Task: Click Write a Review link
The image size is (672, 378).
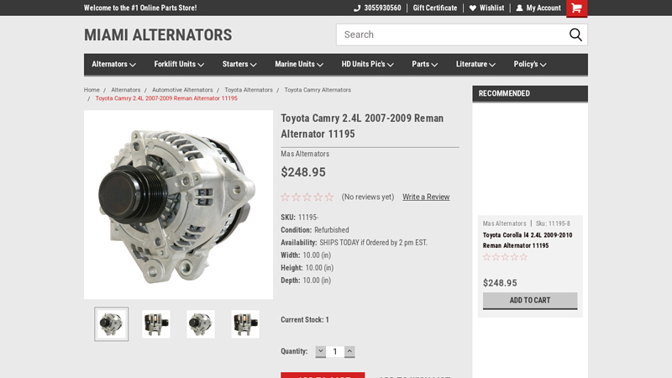Action: [x=426, y=197]
